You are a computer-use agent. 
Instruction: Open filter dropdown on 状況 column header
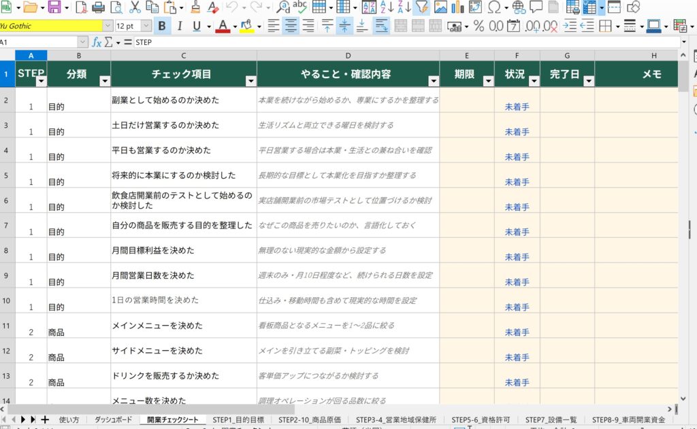534,81
